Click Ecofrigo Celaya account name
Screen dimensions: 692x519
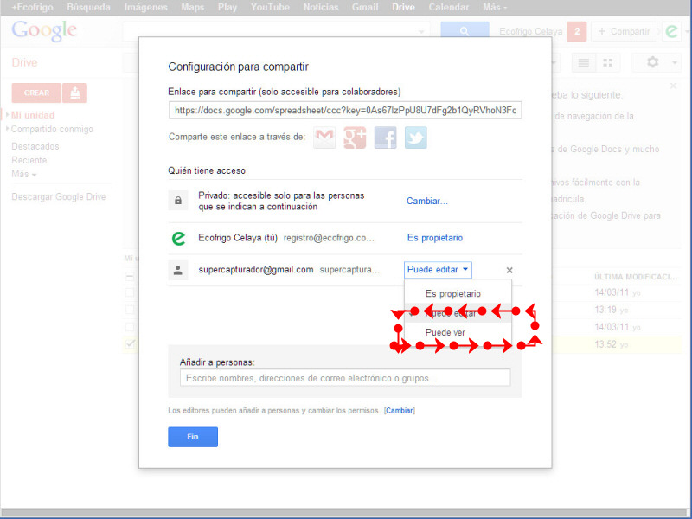tap(531, 31)
